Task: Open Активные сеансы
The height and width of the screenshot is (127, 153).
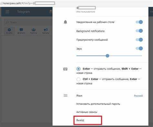Action: pos(87,112)
